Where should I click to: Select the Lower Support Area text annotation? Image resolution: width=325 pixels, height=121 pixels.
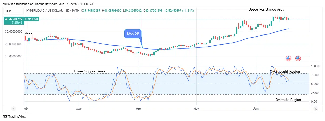pos(89,71)
